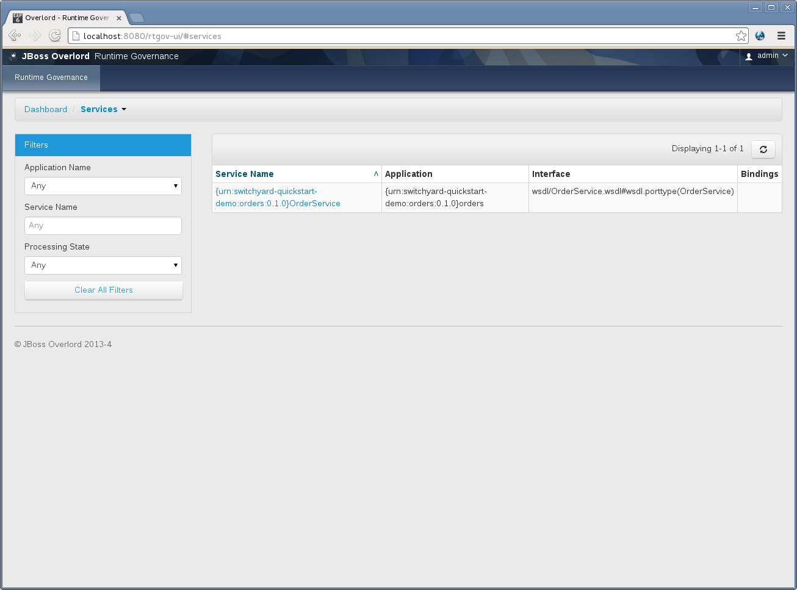Screen dimensions: 797x590
Task: Switch to the Runtime Governance tab
Action: click(50, 77)
